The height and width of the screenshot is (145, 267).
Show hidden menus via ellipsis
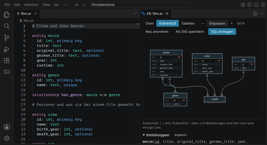[65, 5]
